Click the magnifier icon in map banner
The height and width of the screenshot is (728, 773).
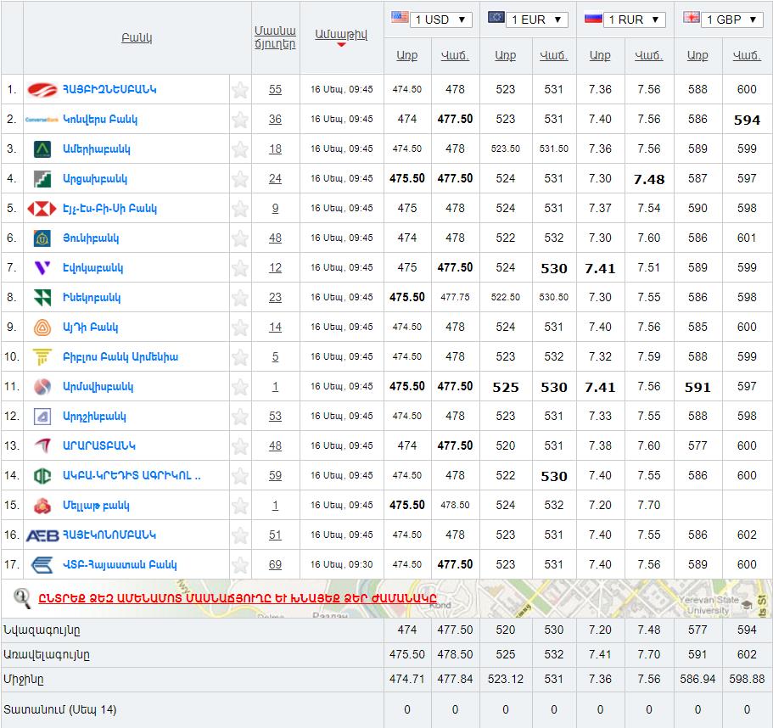tap(23, 597)
